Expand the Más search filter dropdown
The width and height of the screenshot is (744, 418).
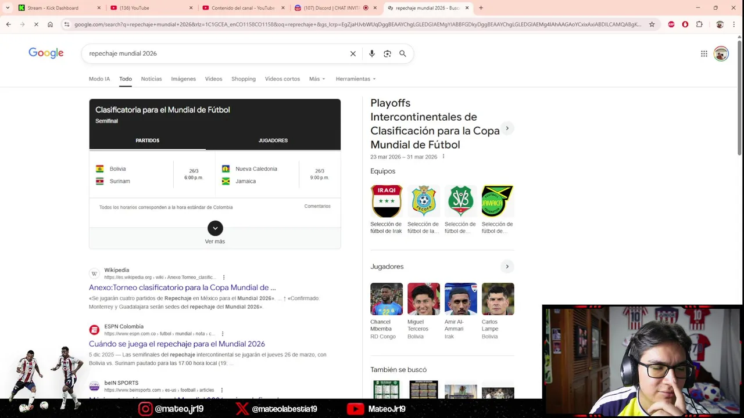[x=317, y=79]
